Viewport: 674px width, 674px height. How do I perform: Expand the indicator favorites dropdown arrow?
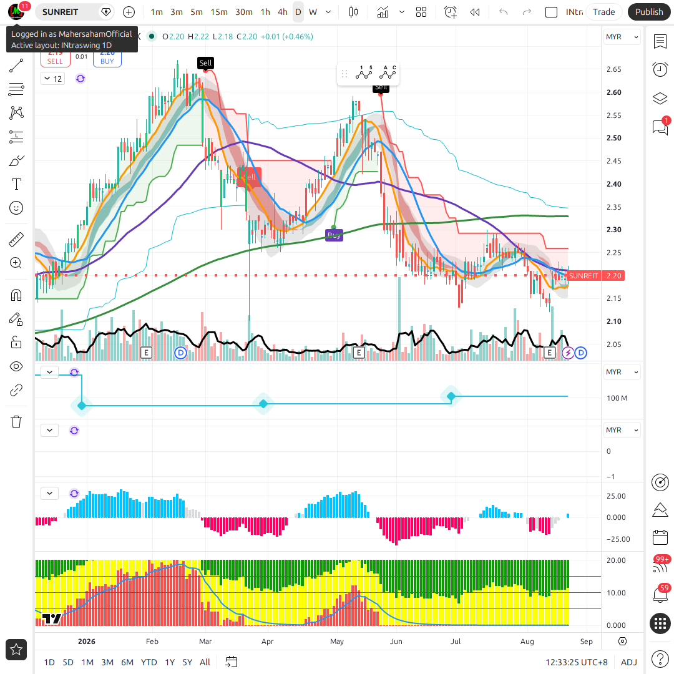[401, 12]
